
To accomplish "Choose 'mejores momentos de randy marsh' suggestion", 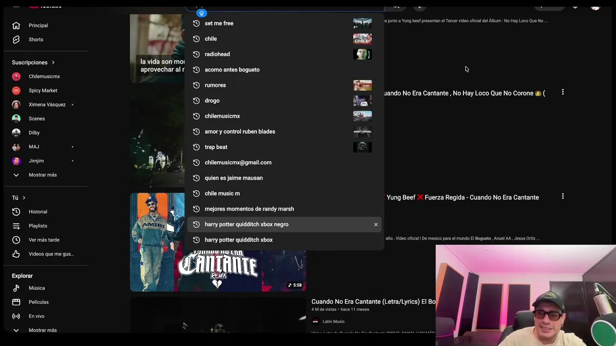I will tap(284, 209).
